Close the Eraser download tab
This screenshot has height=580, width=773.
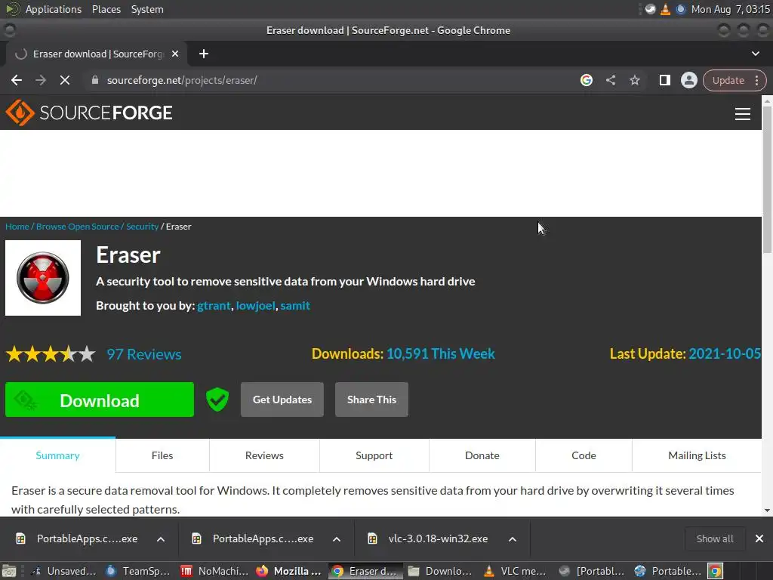coord(175,54)
